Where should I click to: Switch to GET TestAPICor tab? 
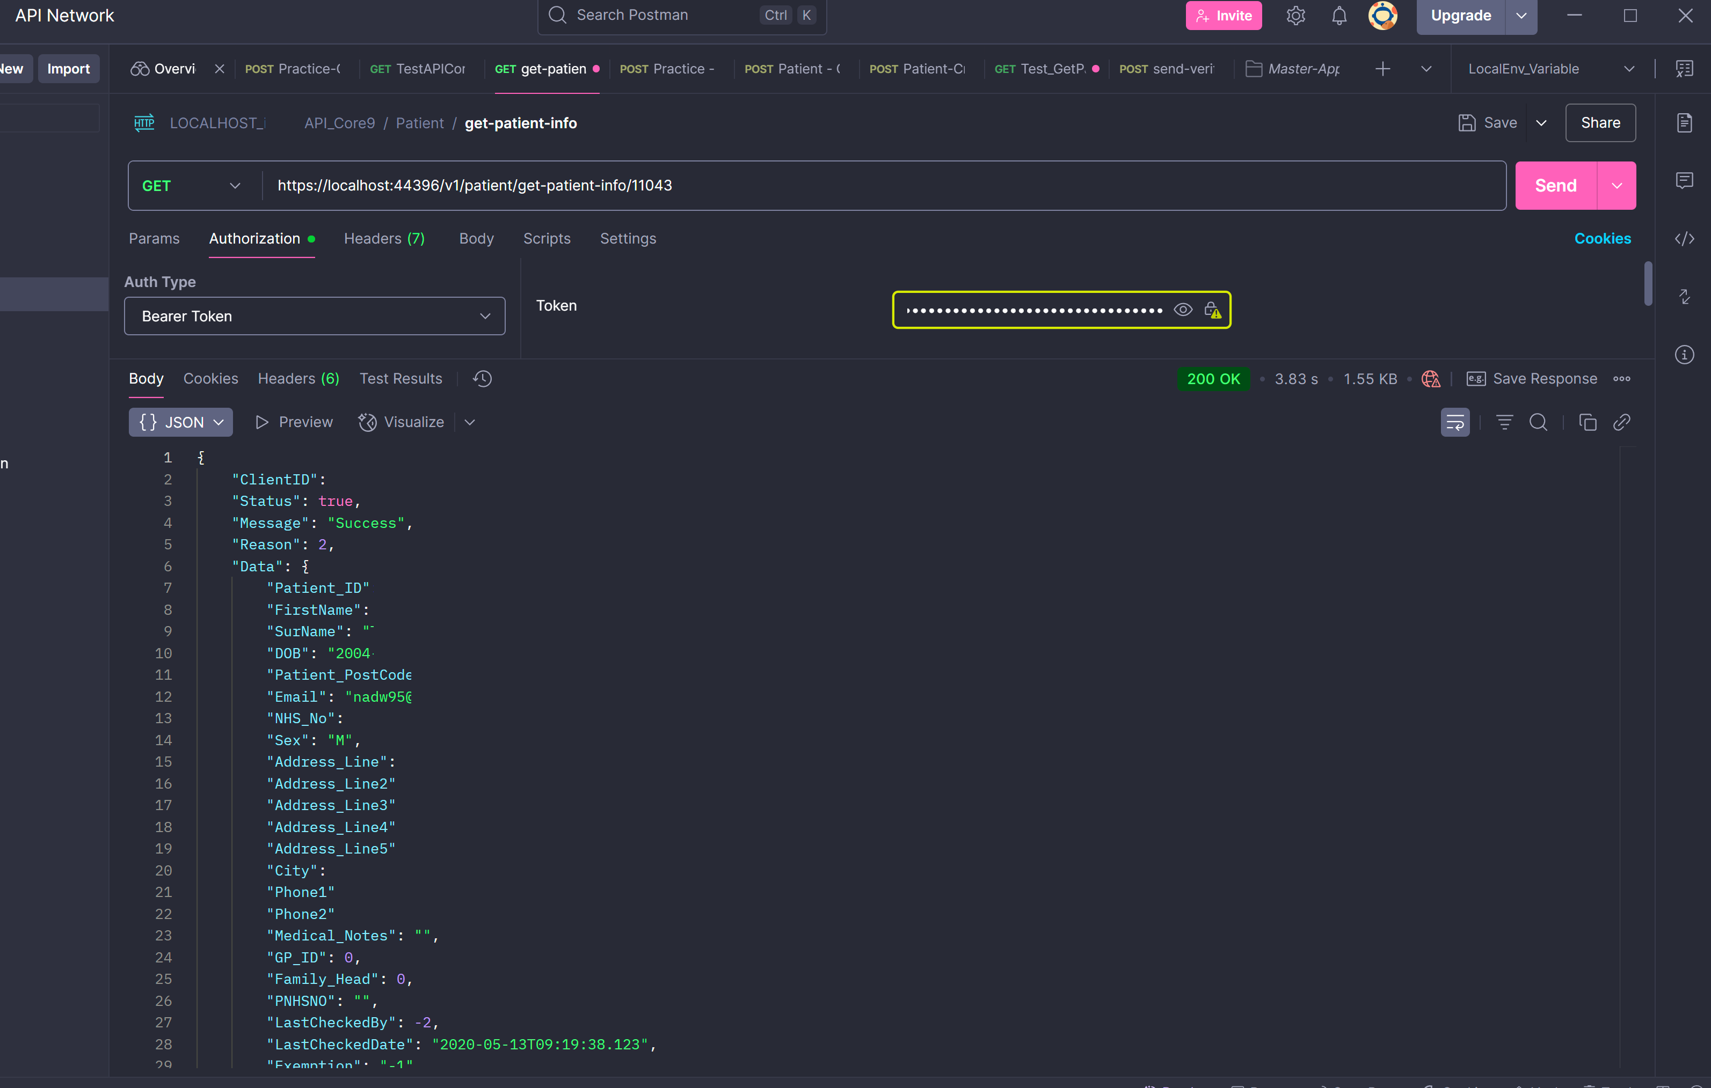(x=417, y=69)
